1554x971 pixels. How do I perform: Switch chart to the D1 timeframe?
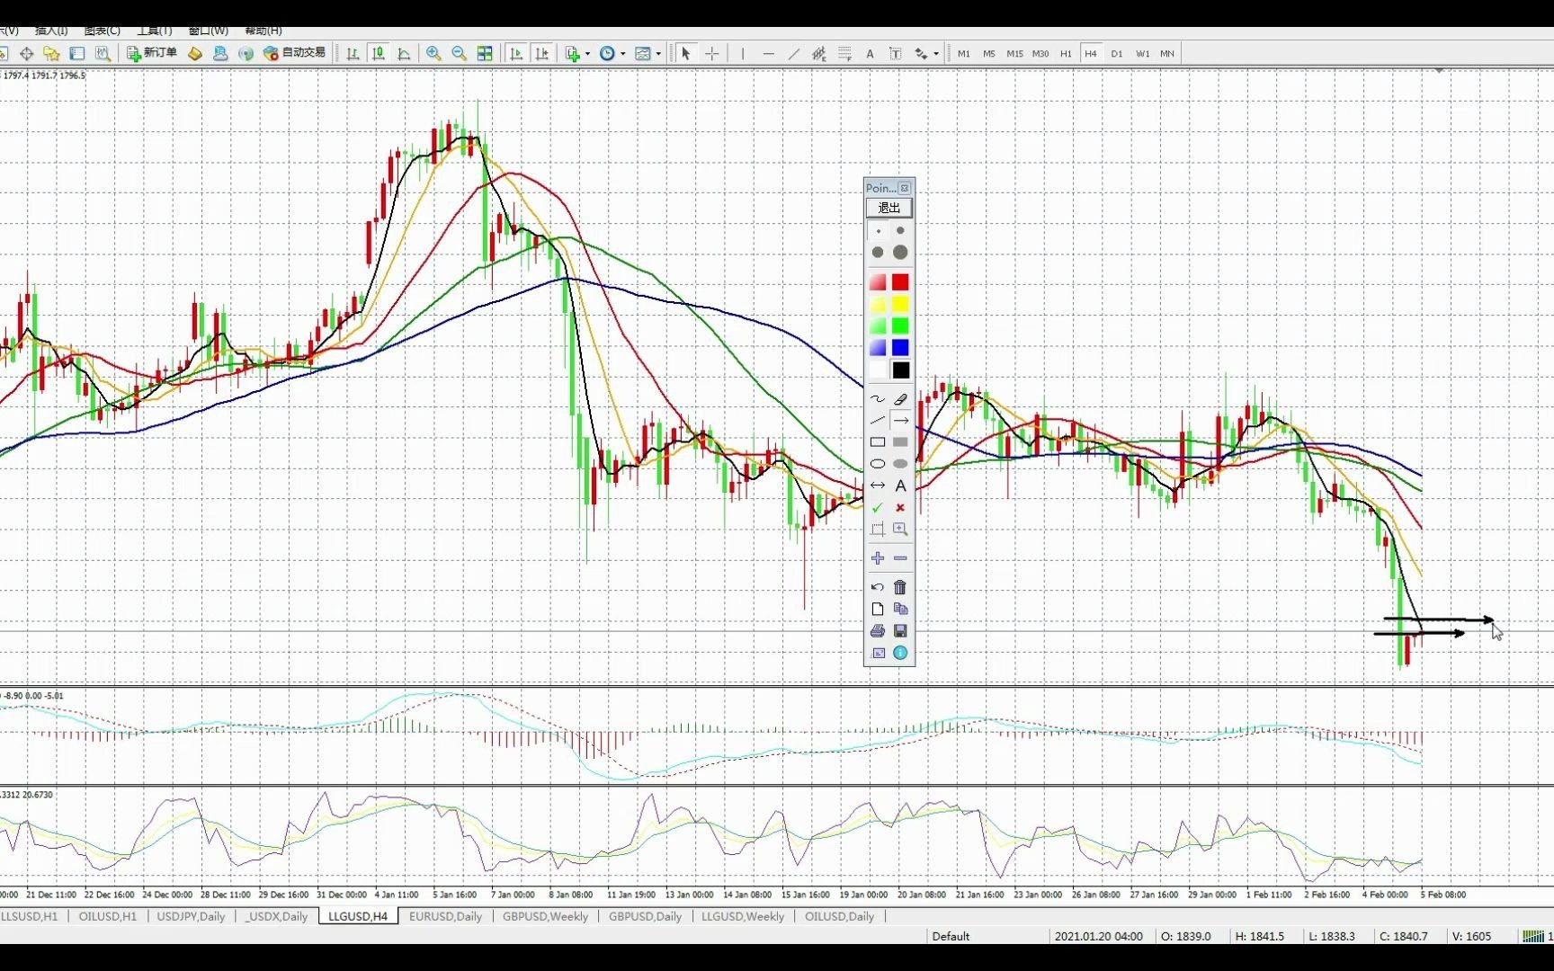pyautogui.click(x=1116, y=54)
